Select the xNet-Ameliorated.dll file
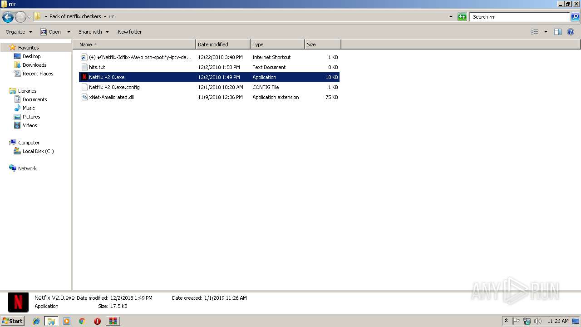 click(209, 97)
